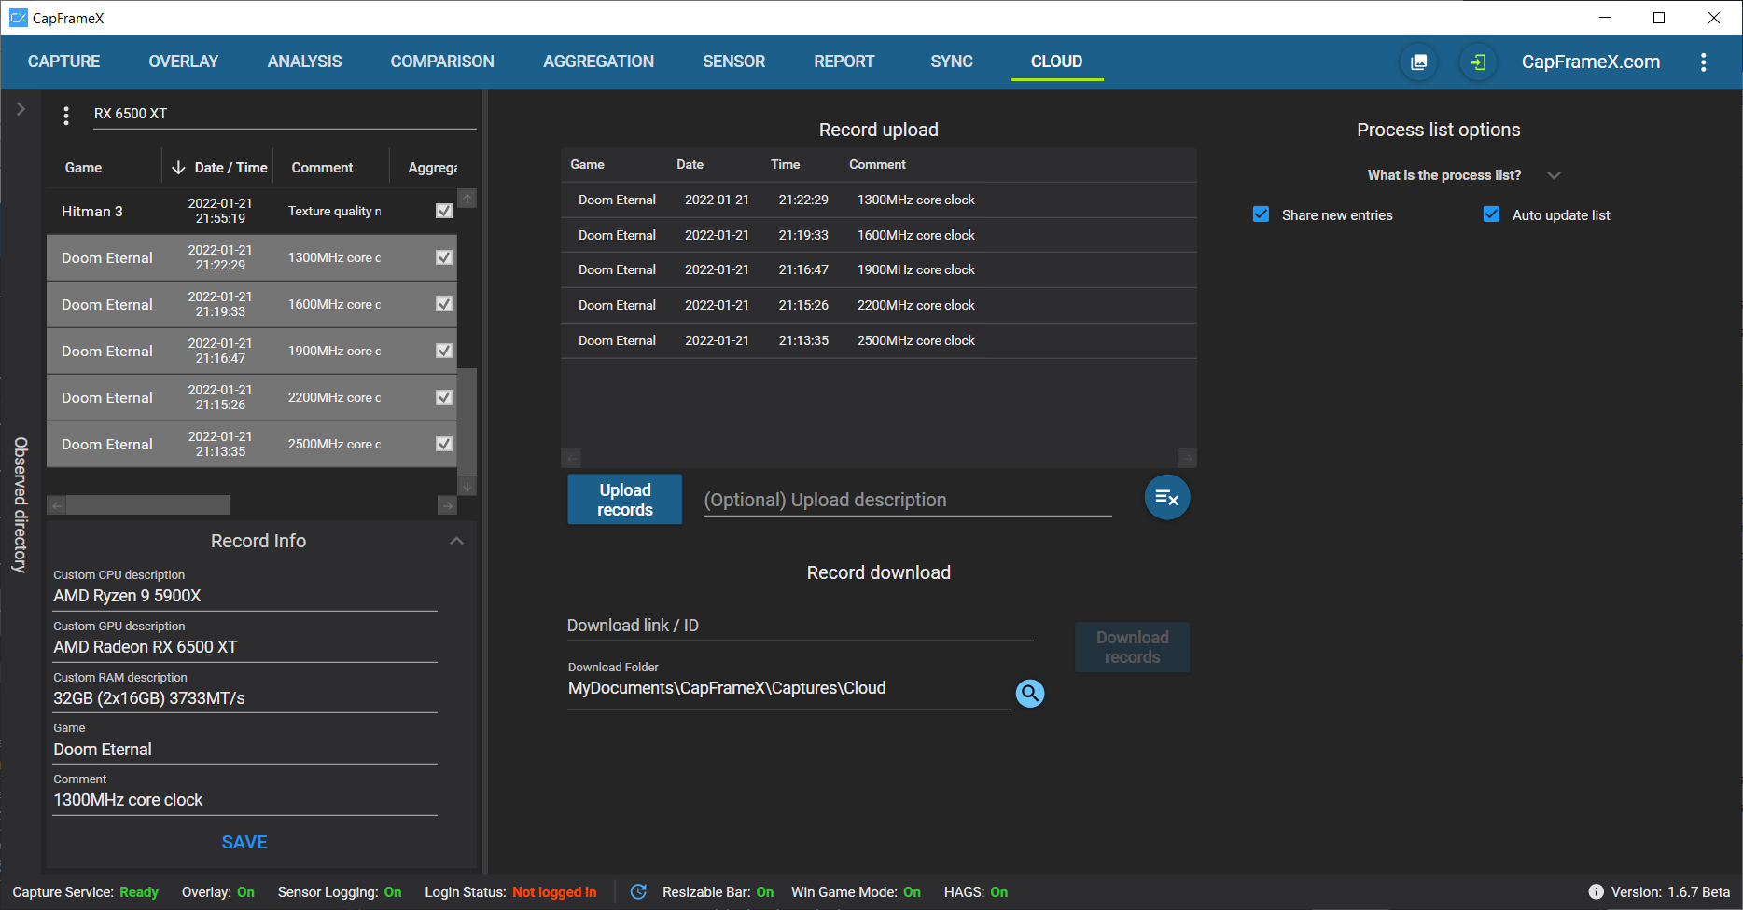Click the optional Upload description field
The height and width of the screenshot is (910, 1743).
(907, 500)
